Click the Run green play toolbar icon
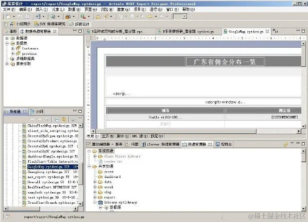 coord(83,16)
